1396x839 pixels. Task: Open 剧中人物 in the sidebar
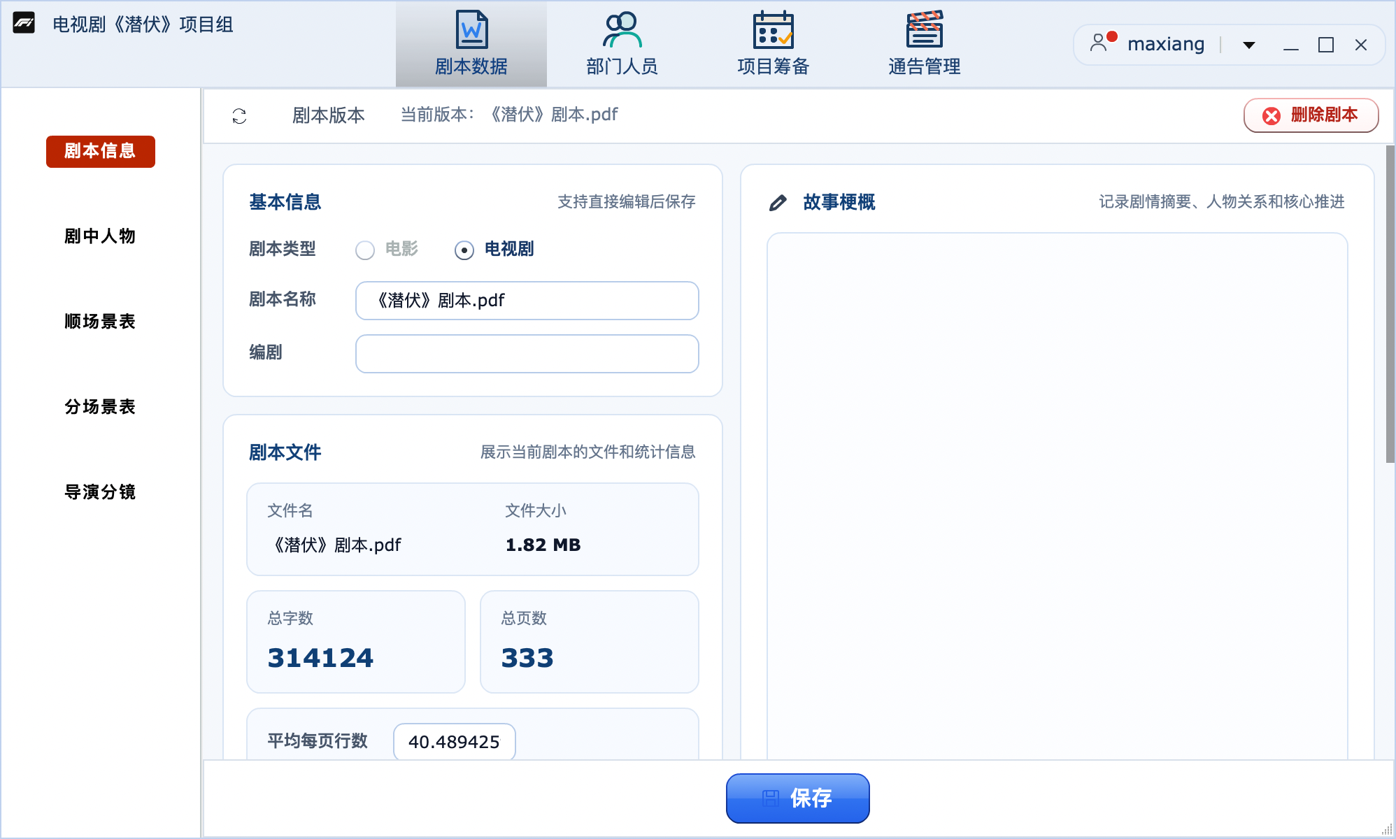tap(101, 236)
